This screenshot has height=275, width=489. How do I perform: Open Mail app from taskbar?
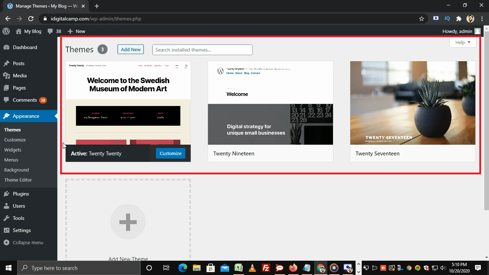pos(224,268)
